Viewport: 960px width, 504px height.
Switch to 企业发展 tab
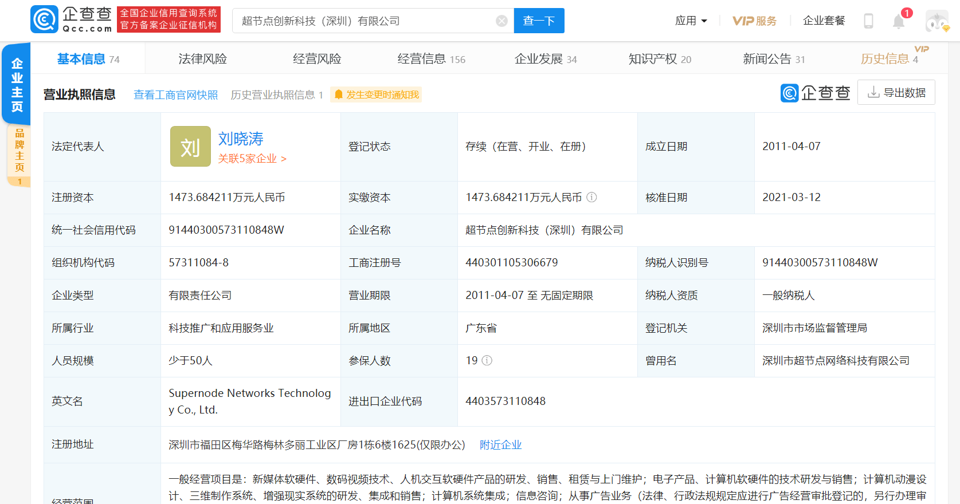click(x=546, y=59)
